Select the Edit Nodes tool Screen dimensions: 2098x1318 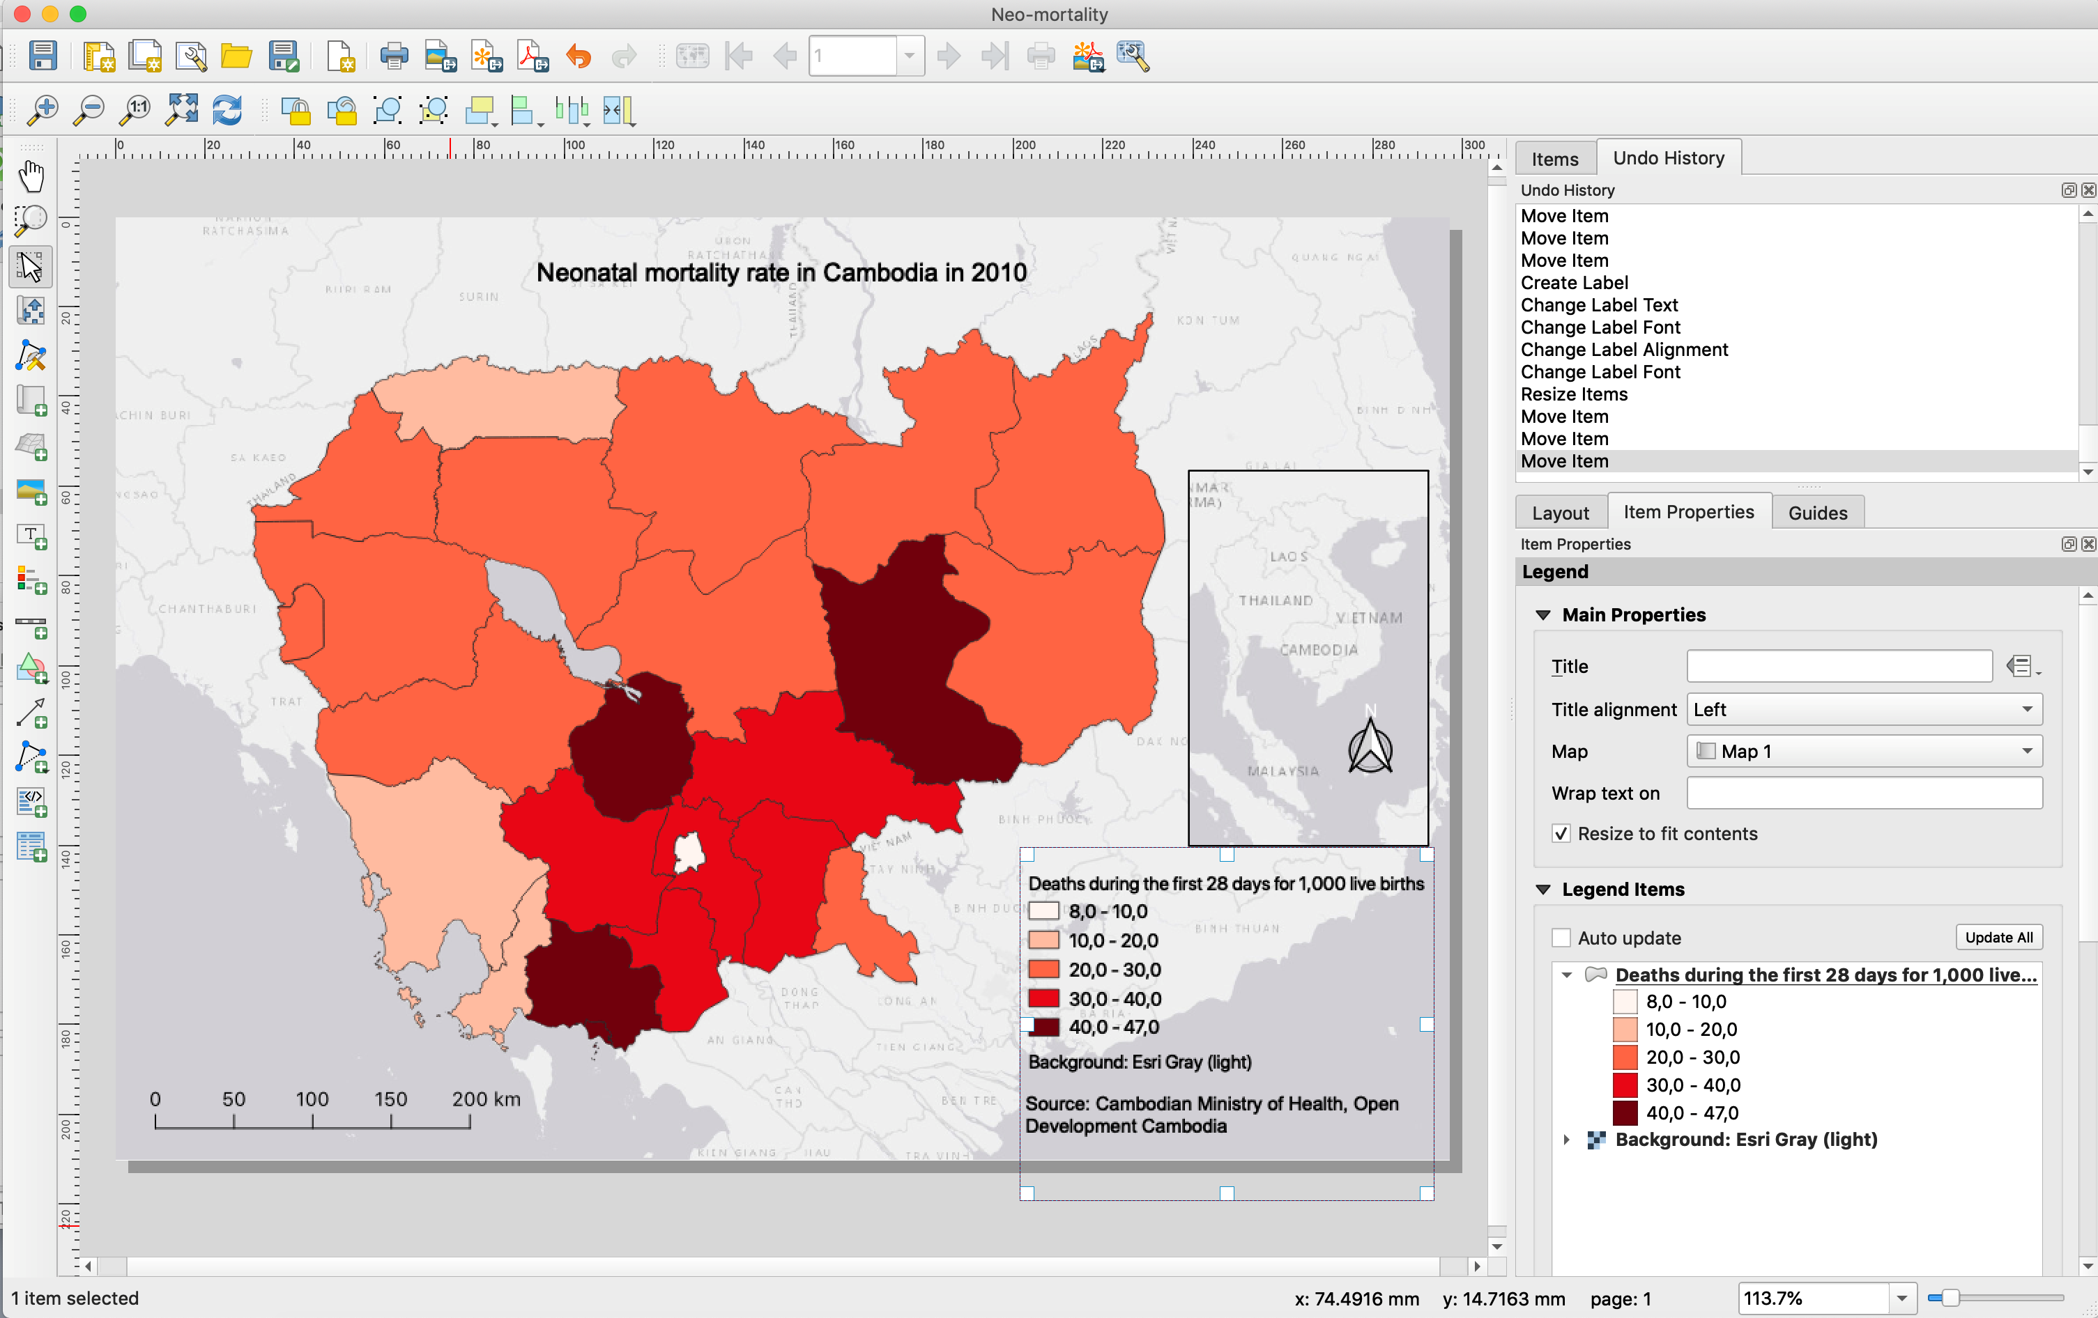(31, 355)
